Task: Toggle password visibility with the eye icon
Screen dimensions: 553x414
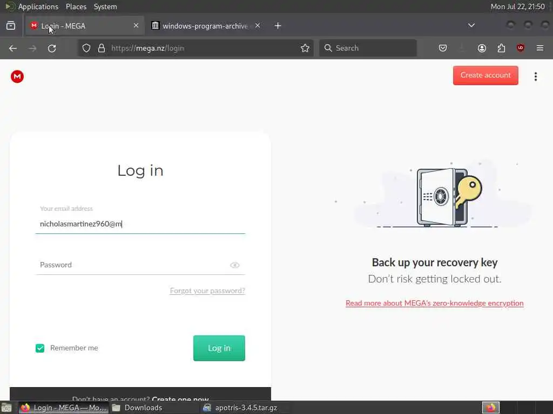Action: point(235,265)
